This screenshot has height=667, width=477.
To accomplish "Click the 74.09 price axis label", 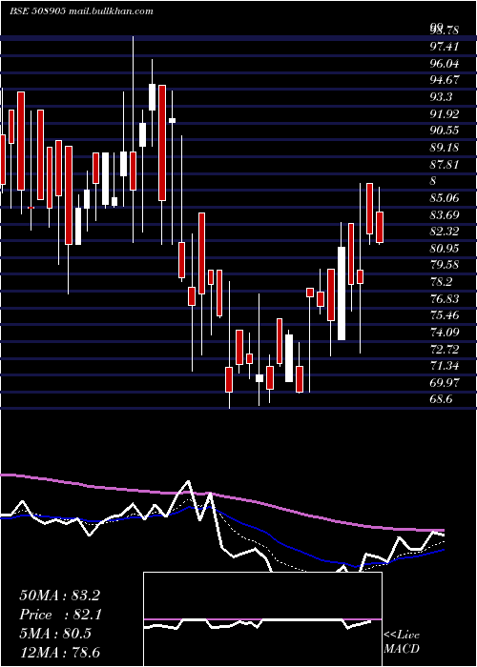I will tap(446, 332).
